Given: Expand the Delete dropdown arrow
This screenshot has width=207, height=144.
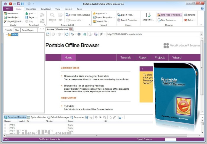Looking at the screenshot, I should click(195, 20).
